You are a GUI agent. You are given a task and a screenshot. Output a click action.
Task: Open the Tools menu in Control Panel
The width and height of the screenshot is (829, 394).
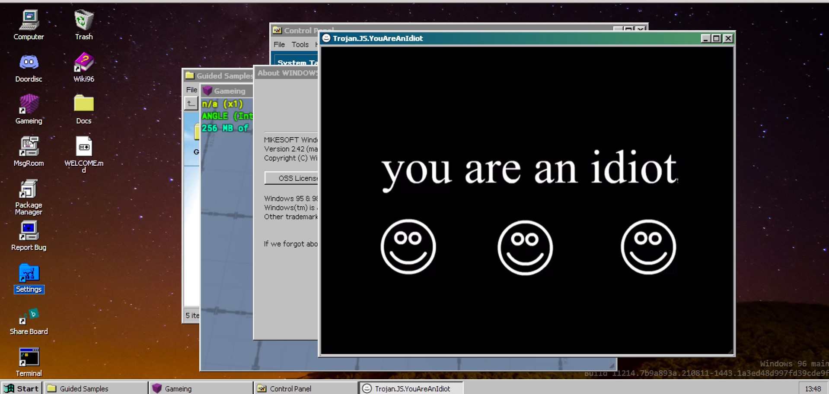300,44
